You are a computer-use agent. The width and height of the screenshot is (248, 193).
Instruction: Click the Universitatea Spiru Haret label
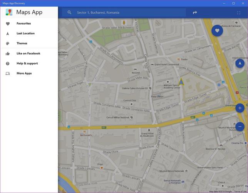[x=210, y=168]
